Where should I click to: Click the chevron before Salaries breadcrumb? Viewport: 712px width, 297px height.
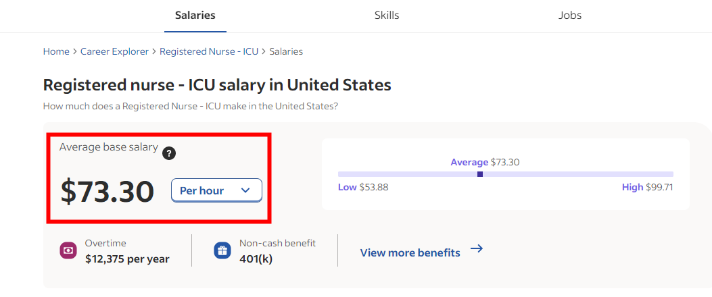[x=264, y=52]
